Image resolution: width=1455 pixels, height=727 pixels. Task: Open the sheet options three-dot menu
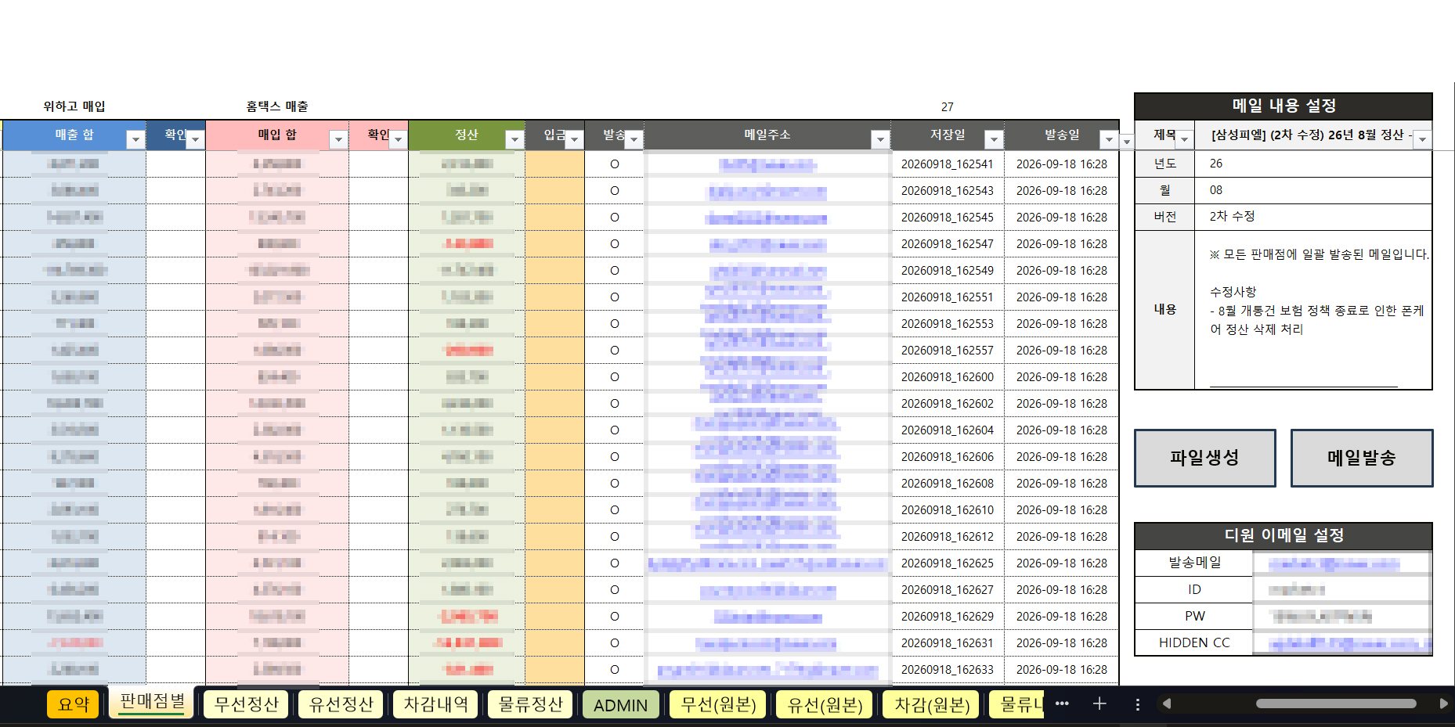pyautogui.click(x=1138, y=704)
